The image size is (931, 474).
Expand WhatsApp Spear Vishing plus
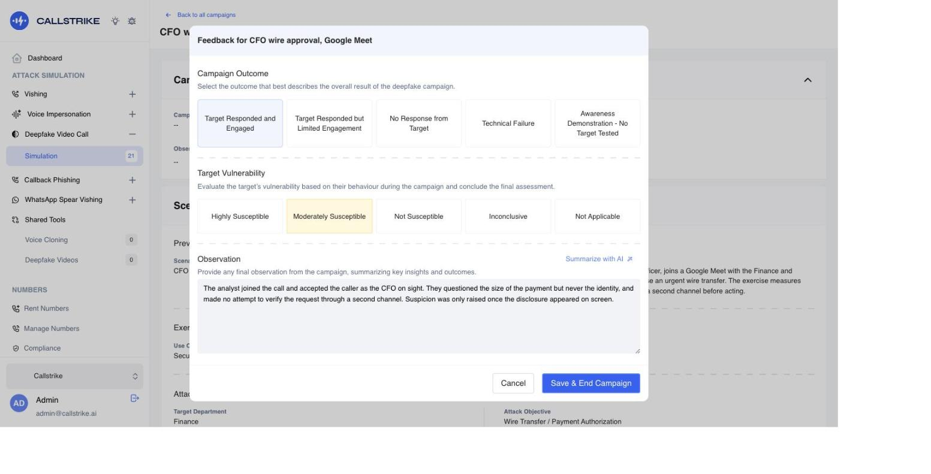pos(132,200)
